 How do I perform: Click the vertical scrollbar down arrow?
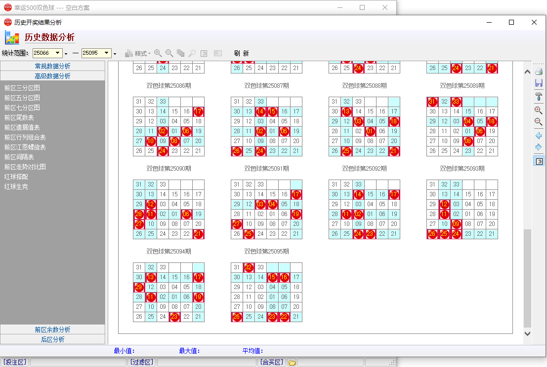point(527,333)
